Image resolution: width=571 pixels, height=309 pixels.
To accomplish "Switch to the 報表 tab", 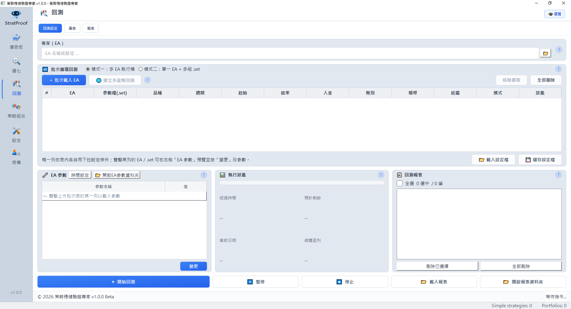I will click(x=91, y=28).
